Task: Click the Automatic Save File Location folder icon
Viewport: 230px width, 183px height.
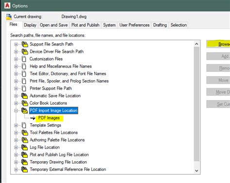Action: tap(25, 96)
